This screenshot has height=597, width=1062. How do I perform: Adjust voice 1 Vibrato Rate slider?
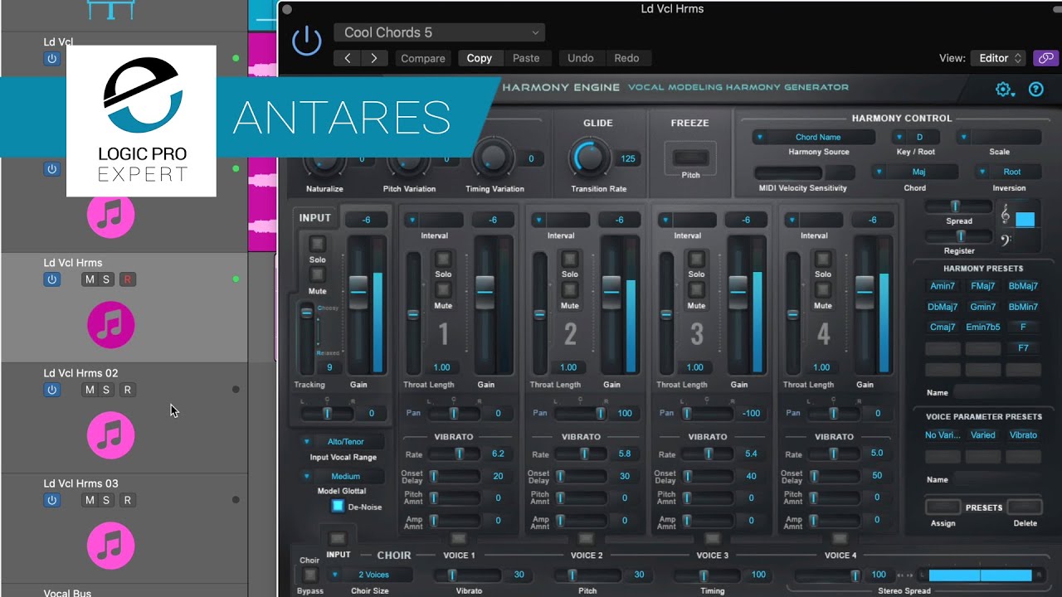[x=454, y=454]
